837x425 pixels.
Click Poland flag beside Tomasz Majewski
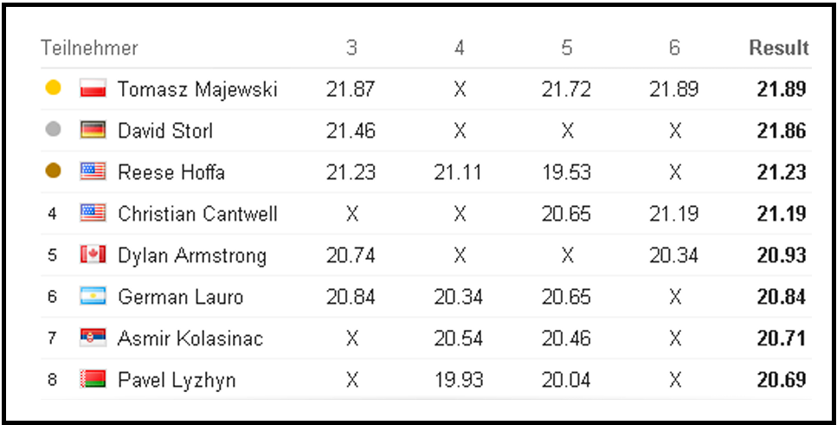coord(93,88)
